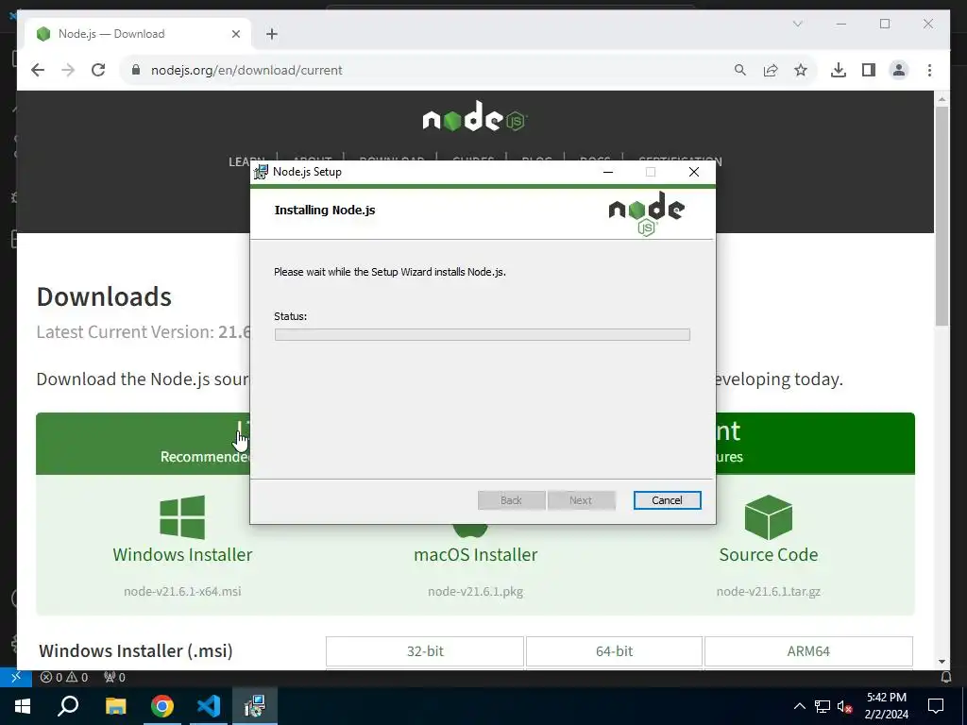Select Node.js installer taskbar icon
Viewport: 967px width, 725px height.
tap(255, 706)
